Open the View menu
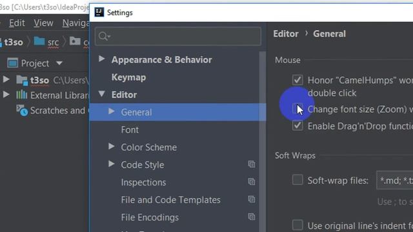This screenshot has height=232, width=413. click(x=43, y=23)
